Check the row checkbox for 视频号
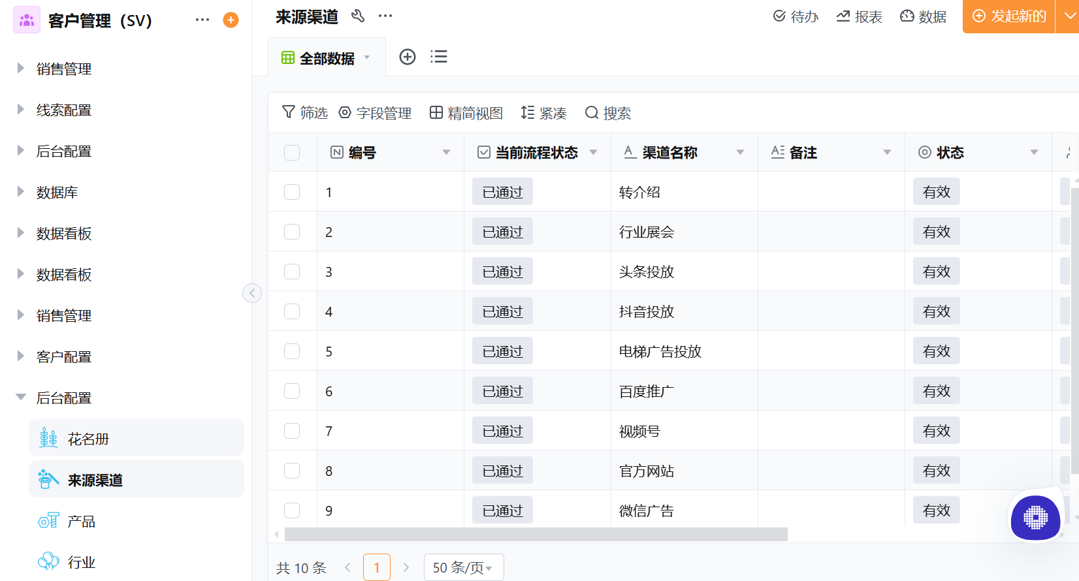The image size is (1079, 581). 292,431
